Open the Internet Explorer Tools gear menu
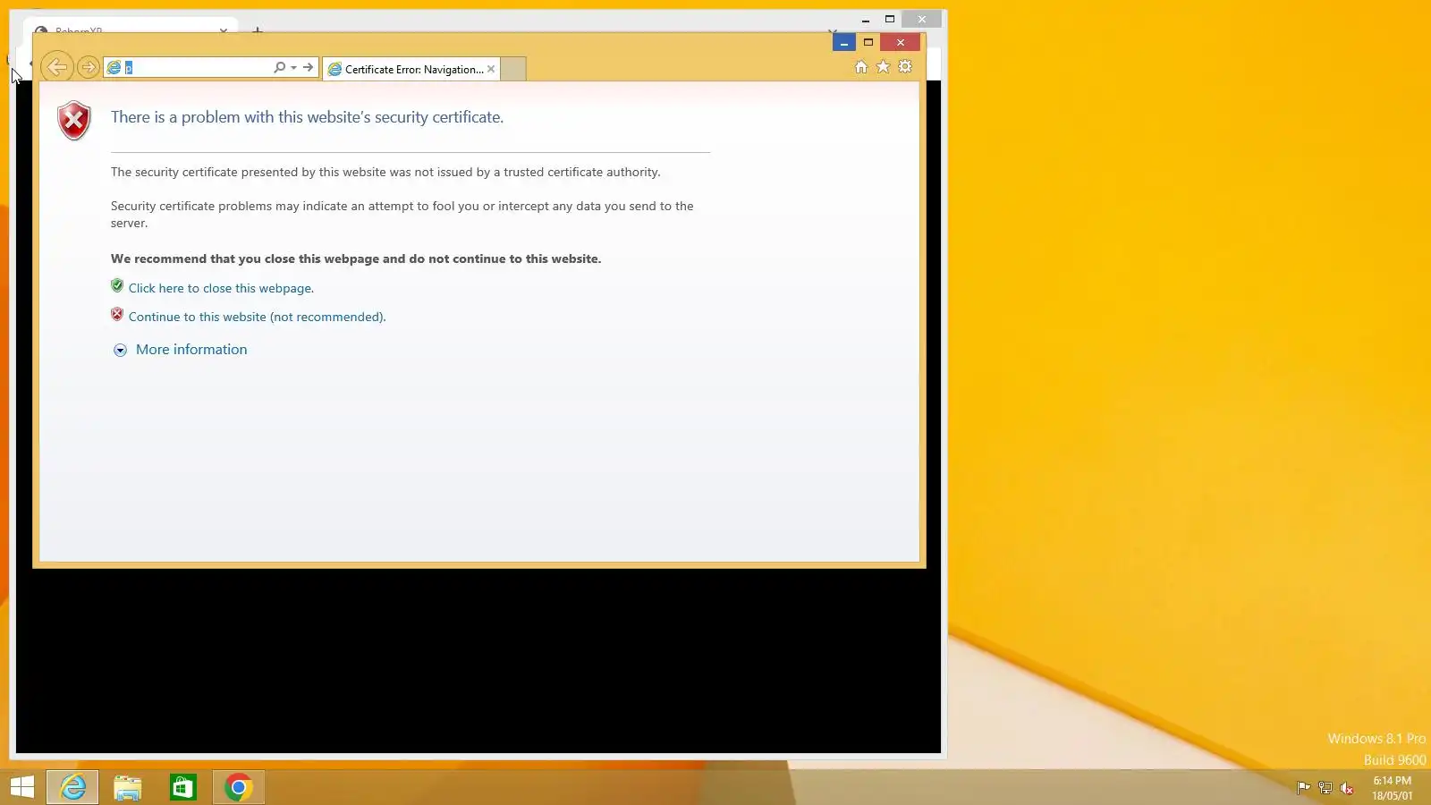Screen dimensions: 1431x805 [x=905, y=67]
